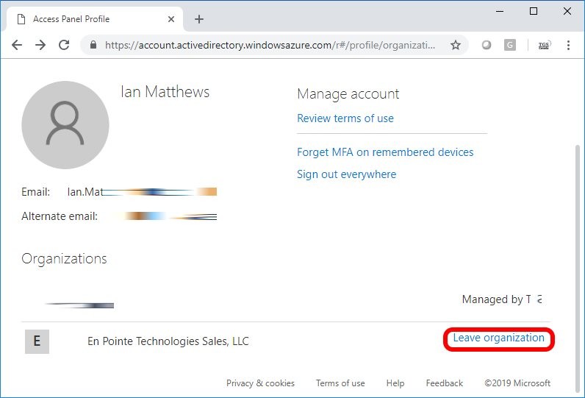Click Sign out everywhere link

click(x=346, y=174)
